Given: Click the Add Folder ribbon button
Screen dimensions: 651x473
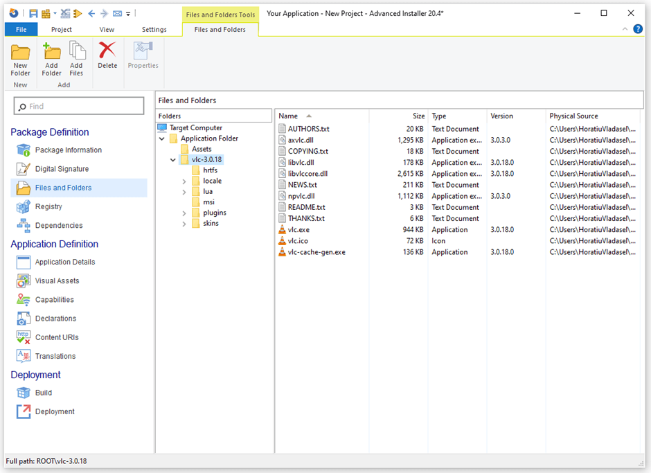Looking at the screenshot, I should [51, 59].
